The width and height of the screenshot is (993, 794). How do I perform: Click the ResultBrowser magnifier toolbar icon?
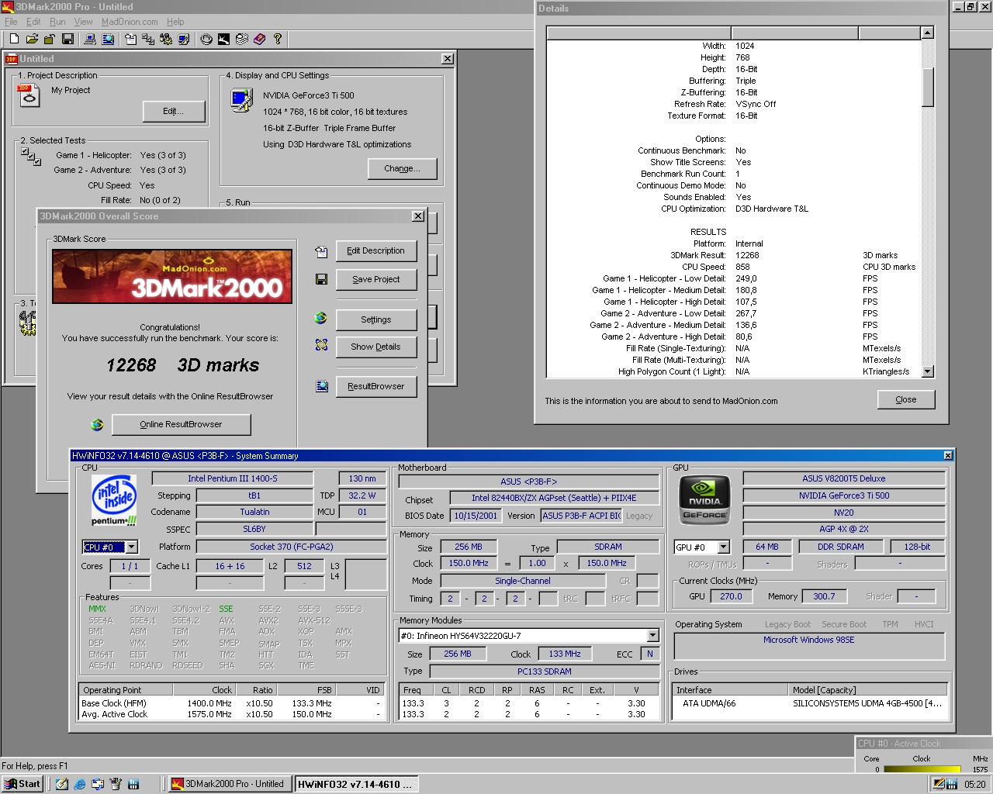point(108,39)
